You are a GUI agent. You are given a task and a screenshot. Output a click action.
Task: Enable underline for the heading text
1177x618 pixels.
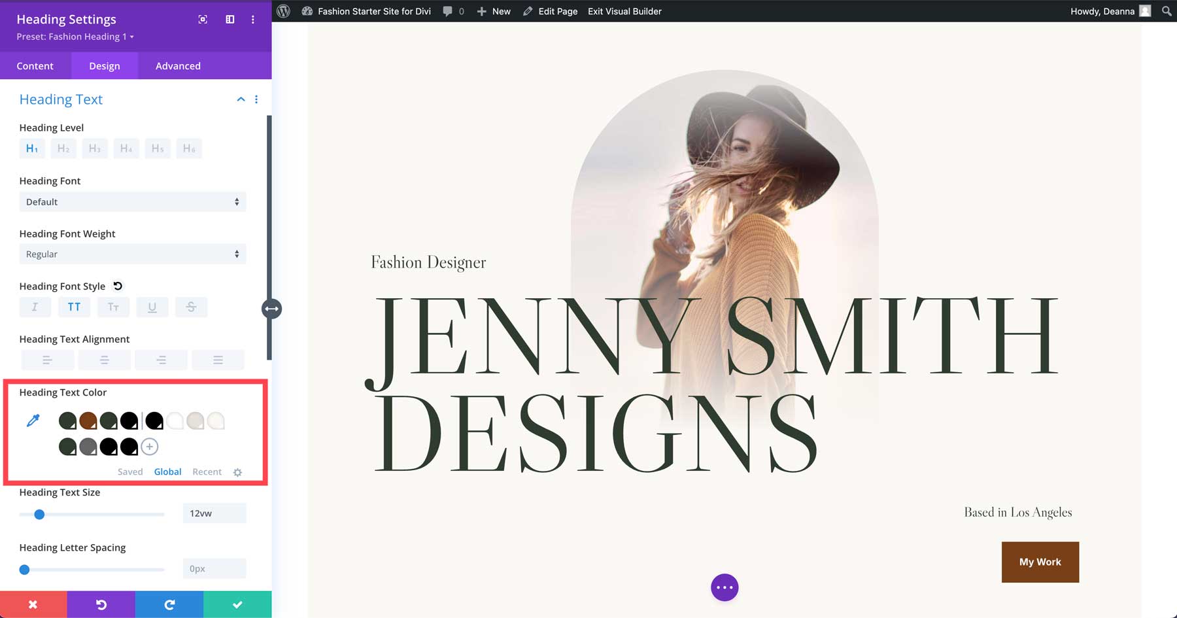coord(152,307)
